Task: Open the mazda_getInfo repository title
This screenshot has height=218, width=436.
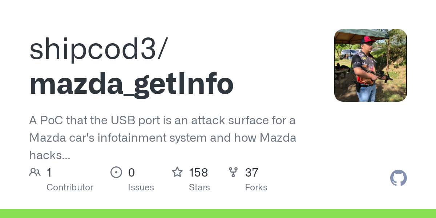Action: [131, 84]
